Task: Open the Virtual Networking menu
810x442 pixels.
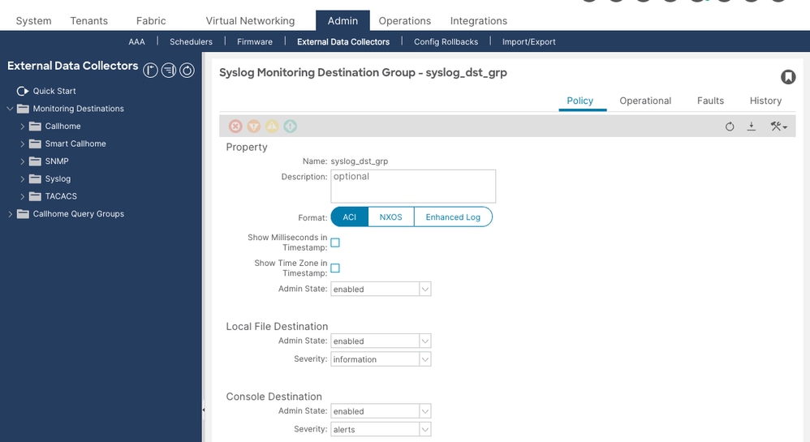Action: (x=250, y=20)
